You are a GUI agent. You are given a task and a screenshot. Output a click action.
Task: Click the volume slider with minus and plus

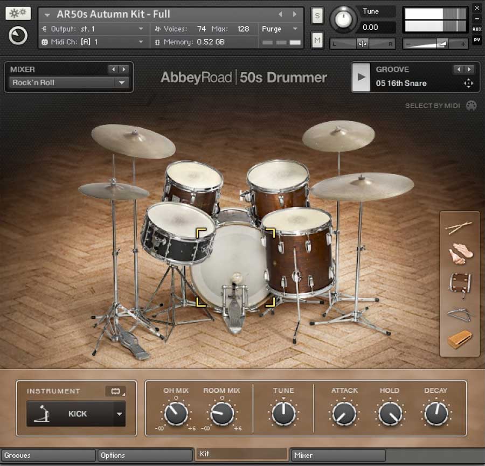tap(435, 44)
